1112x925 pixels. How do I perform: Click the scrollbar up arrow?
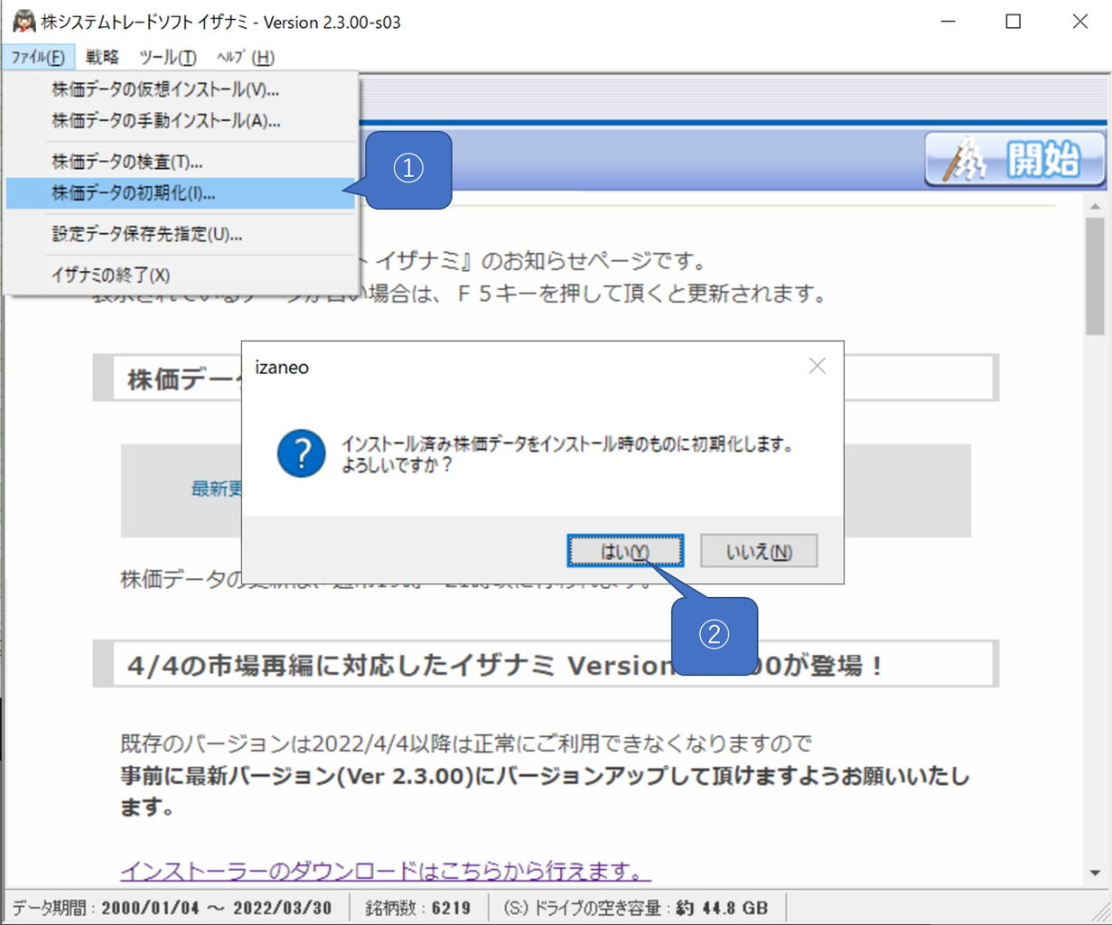pos(1096,207)
